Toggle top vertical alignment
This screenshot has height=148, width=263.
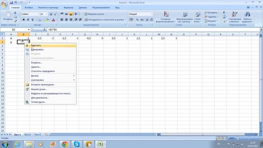pyautogui.click(x=62, y=14)
